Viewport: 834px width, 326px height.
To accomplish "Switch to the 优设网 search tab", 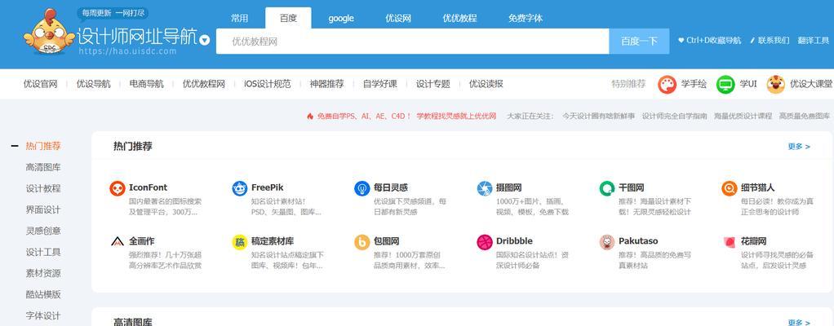I will click(398, 18).
